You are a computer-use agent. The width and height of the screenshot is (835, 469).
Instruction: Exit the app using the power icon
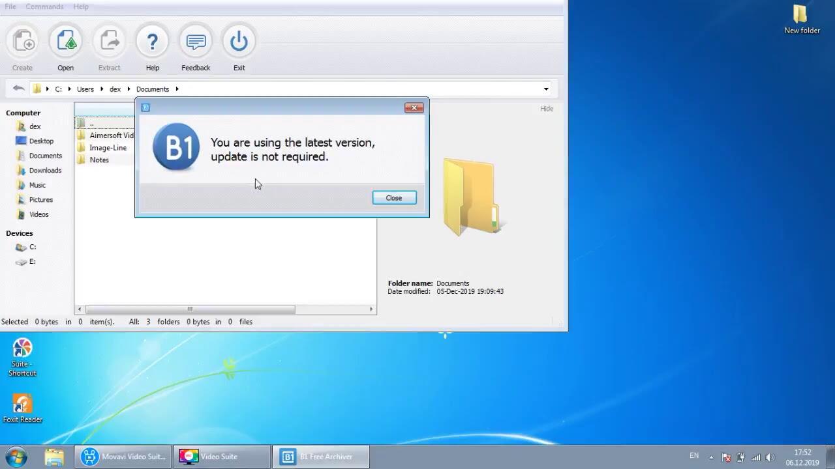[239, 42]
